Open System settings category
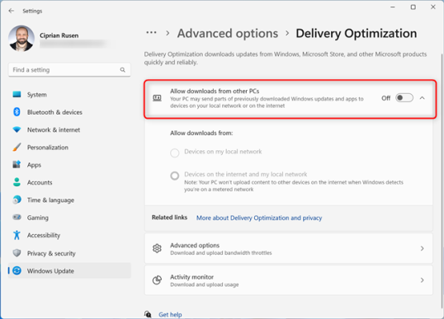444x319 pixels. (x=69, y=95)
